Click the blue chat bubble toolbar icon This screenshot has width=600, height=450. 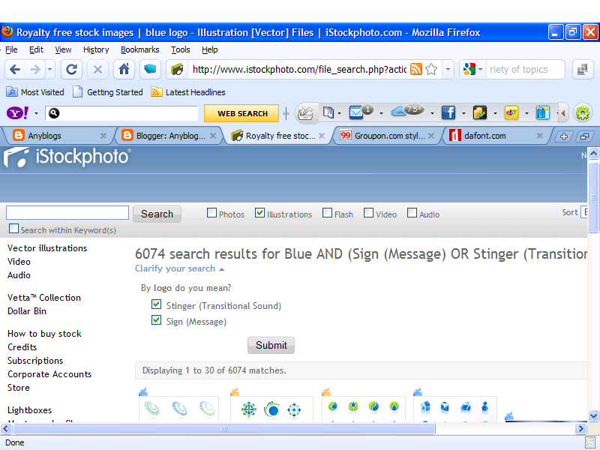click(x=150, y=69)
